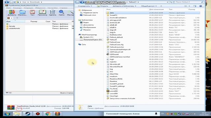Open the Операции menu in WinRAR

coord(28,8)
